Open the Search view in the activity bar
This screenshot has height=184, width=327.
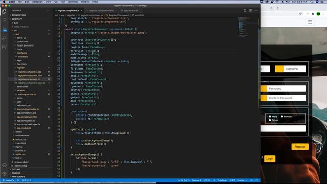point(4,20)
